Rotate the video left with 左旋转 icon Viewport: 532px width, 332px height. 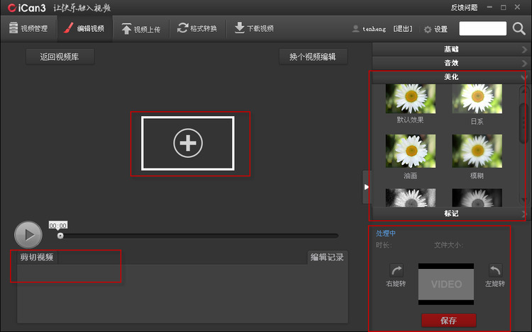click(x=495, y=271)
